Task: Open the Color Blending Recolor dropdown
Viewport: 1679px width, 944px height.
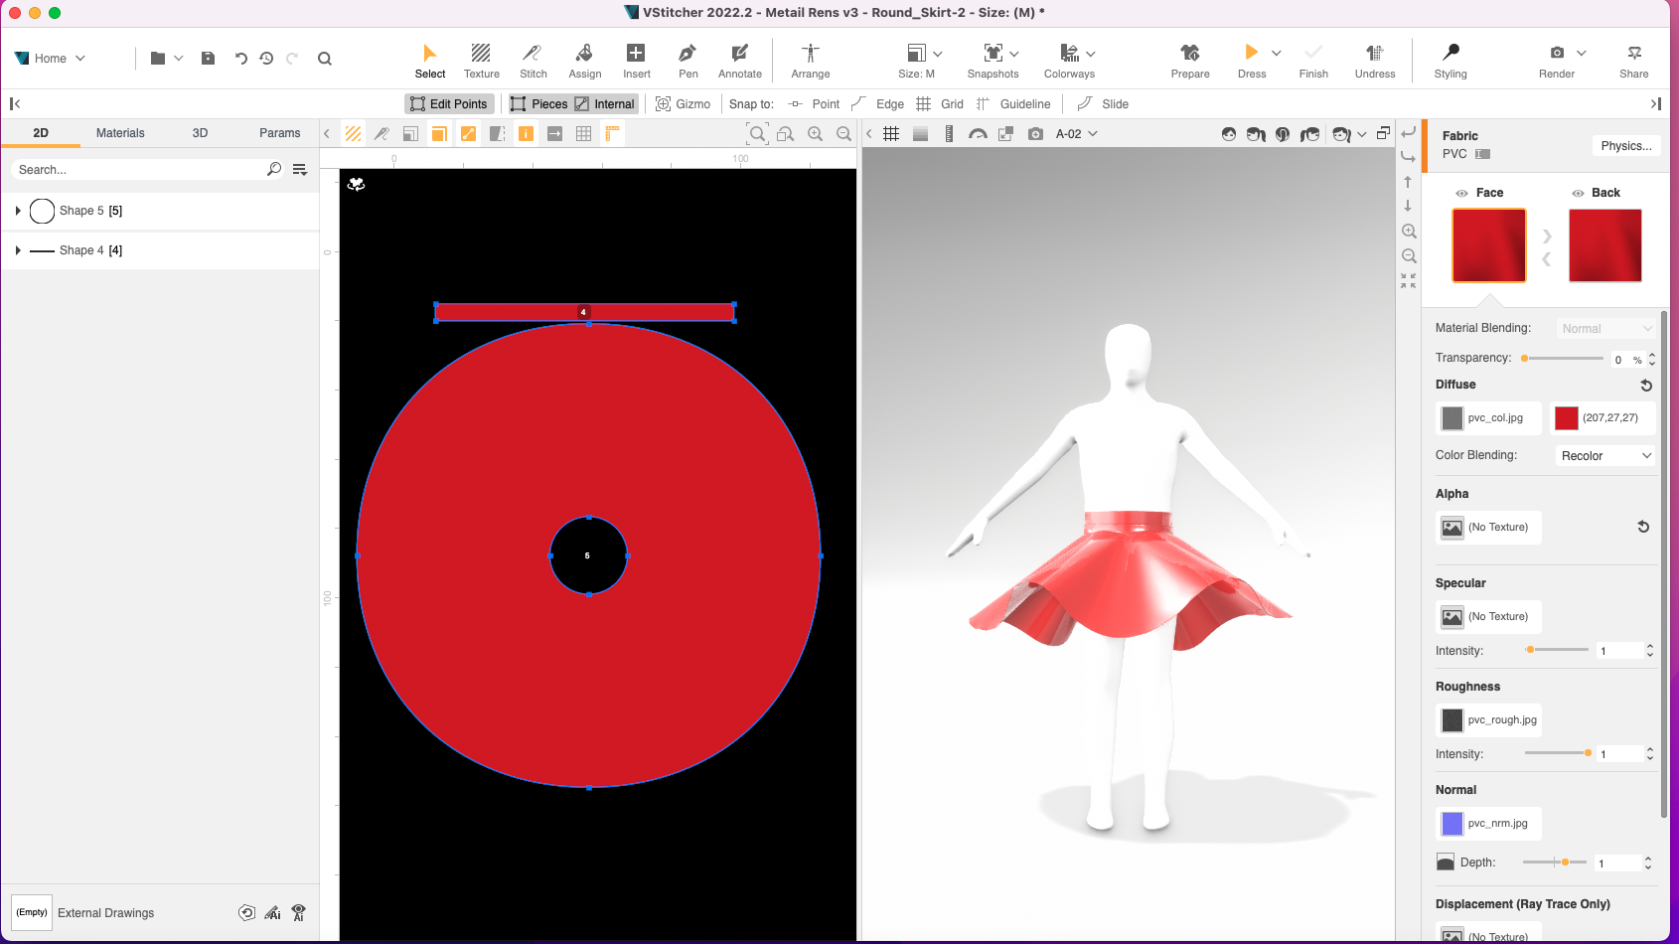Action: pyautogui.click(x=1603, y=455)
